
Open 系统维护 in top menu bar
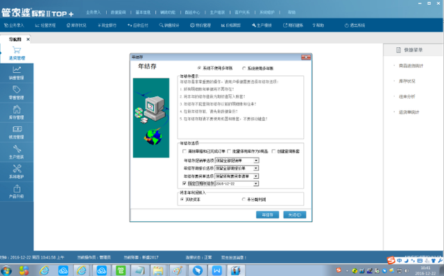[x=266, y=12]
